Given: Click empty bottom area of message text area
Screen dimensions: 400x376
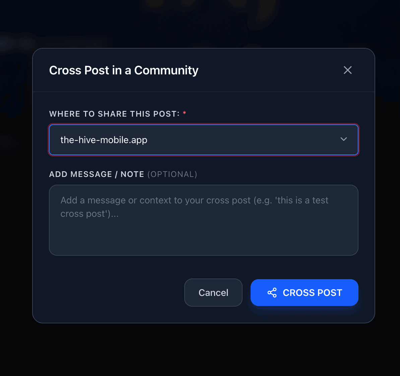Looking at the screenshot, I should click(x=204, y=240).
